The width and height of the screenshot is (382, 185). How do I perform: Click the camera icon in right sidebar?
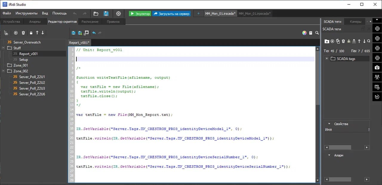pyautogui.click(x=377, y=68)
